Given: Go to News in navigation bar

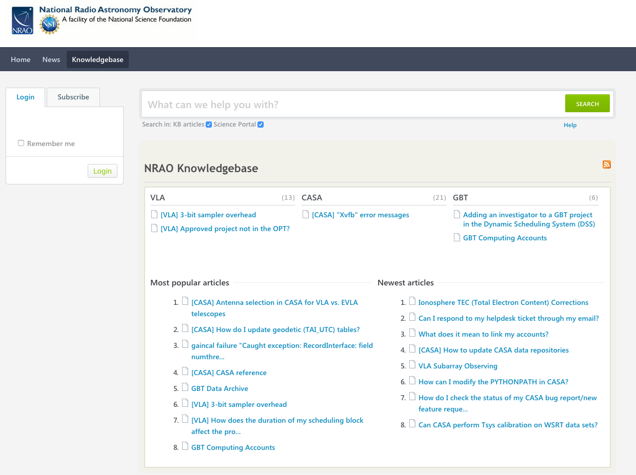Looking at the screenshot, I should 51,59.
